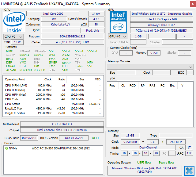Open the GPU #0 selector dropdown
This screenshot has height=177, width=196.
point(118,37)
